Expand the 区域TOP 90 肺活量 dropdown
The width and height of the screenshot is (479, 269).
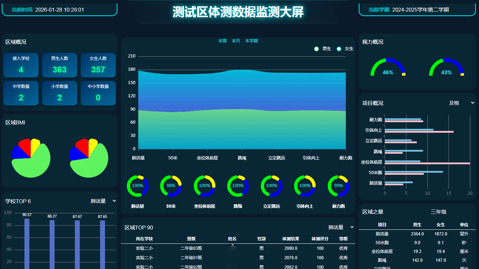pyautogui.click(x=341, y=227)
